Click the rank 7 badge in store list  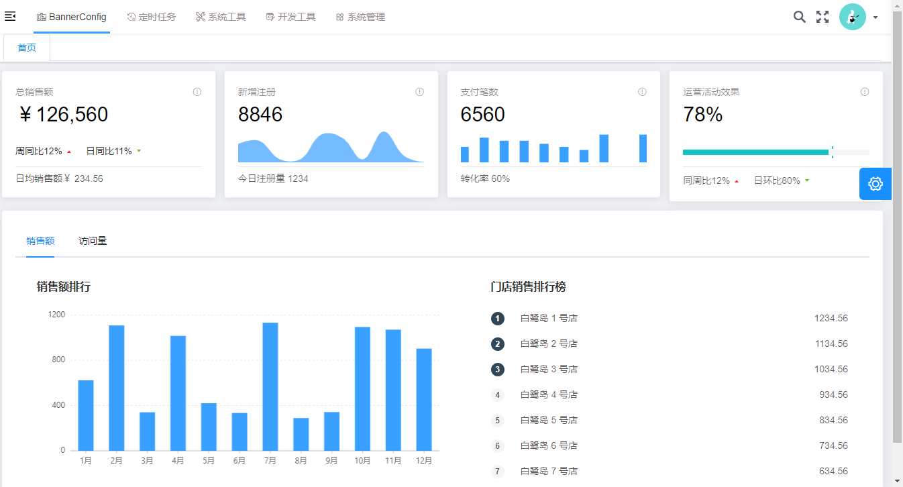497,472
